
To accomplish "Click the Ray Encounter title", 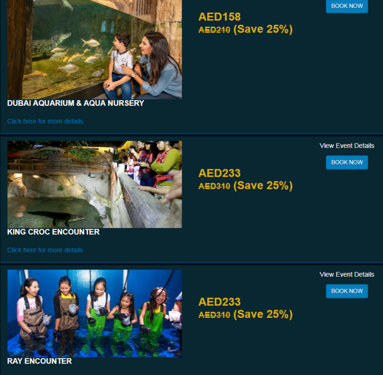I will click(x=39, y=361).
